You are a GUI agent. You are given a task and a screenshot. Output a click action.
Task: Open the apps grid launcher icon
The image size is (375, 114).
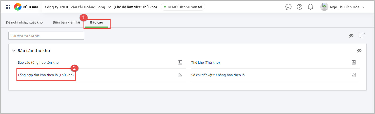click(8, 7)
